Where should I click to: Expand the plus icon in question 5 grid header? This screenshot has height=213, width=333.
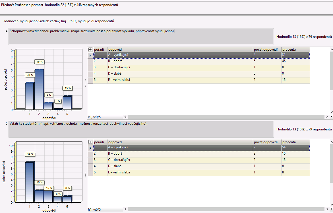90,142
